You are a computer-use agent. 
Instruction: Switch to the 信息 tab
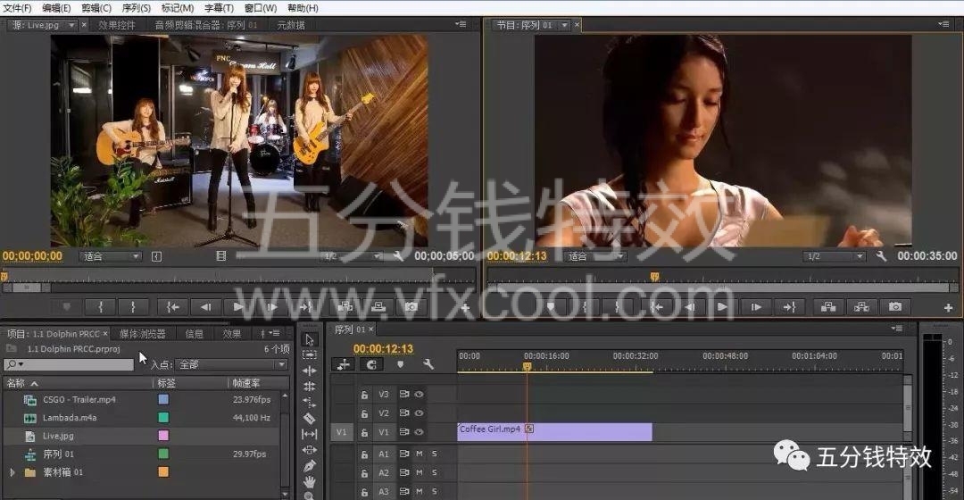195,334
